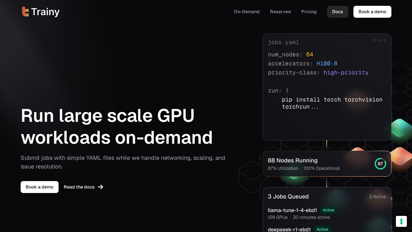
Task: Click the Trainy wordmark text
Action: [45, 12]
